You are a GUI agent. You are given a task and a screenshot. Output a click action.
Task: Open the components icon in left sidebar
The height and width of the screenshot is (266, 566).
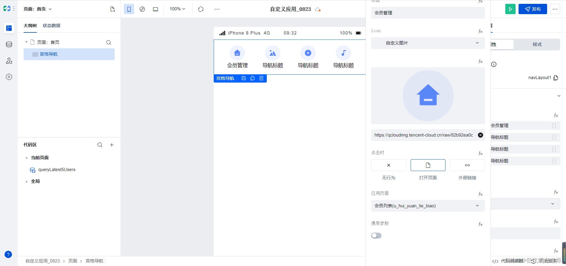coord(9,61)
